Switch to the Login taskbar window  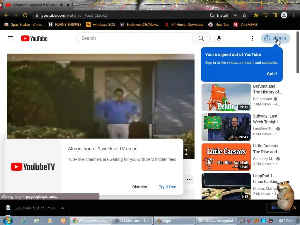click(x=174, y=221)
